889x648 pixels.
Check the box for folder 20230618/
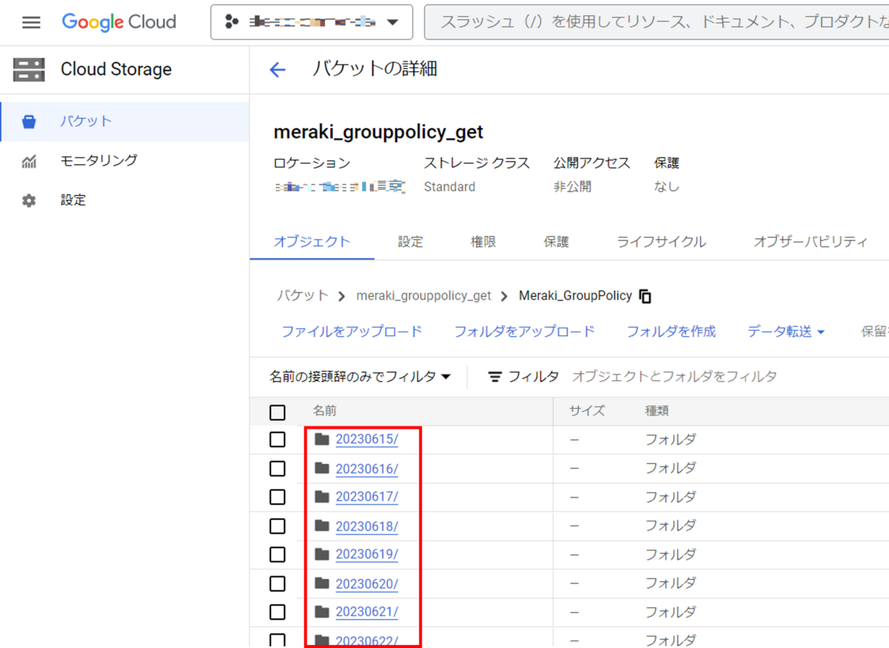pos(277,526)
